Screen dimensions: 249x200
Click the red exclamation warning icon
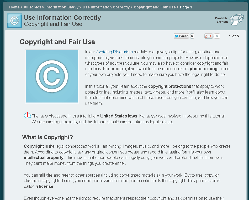point(27,116)
